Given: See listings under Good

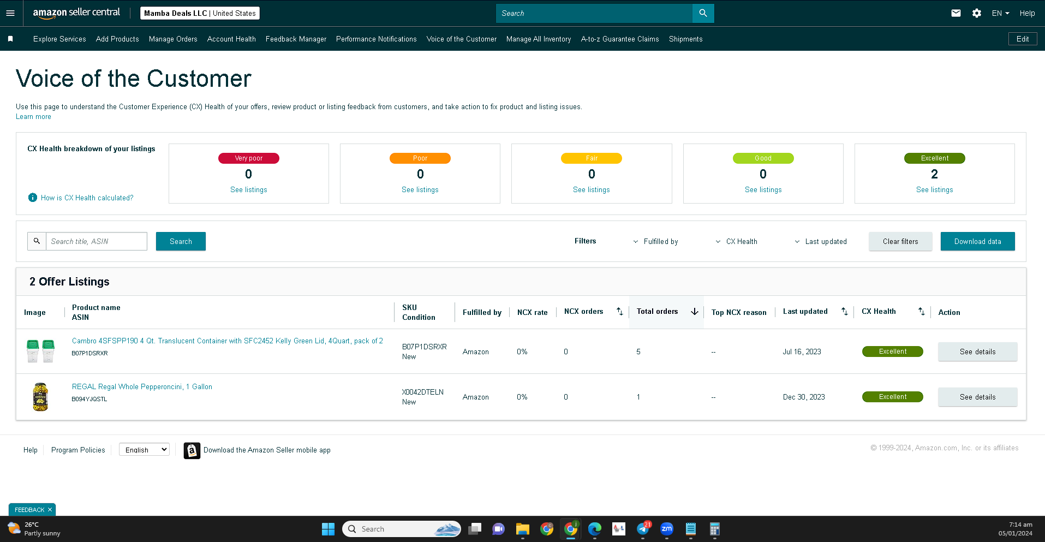Looking at the screenshot, I should [763, 189].
